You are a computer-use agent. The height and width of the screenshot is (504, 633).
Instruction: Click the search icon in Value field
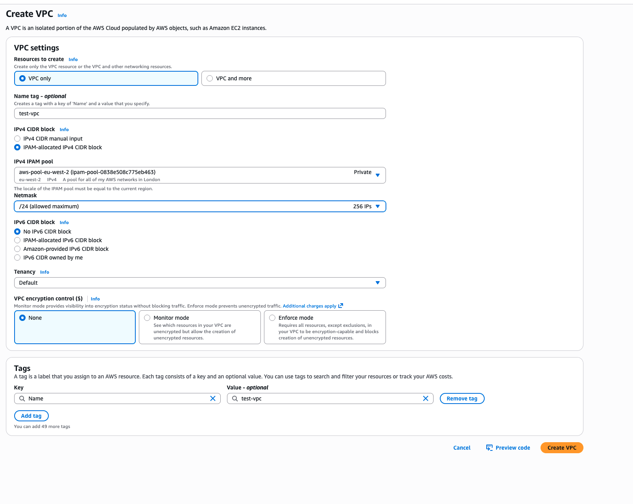(x=235, y=398)
